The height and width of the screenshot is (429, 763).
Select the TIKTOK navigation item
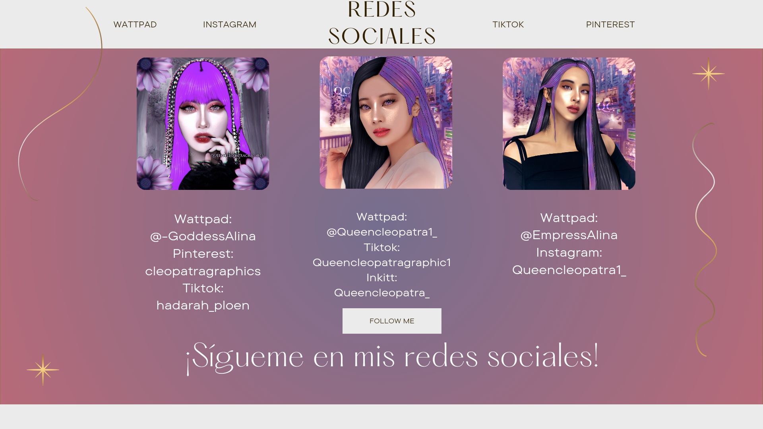pos(508,25)
